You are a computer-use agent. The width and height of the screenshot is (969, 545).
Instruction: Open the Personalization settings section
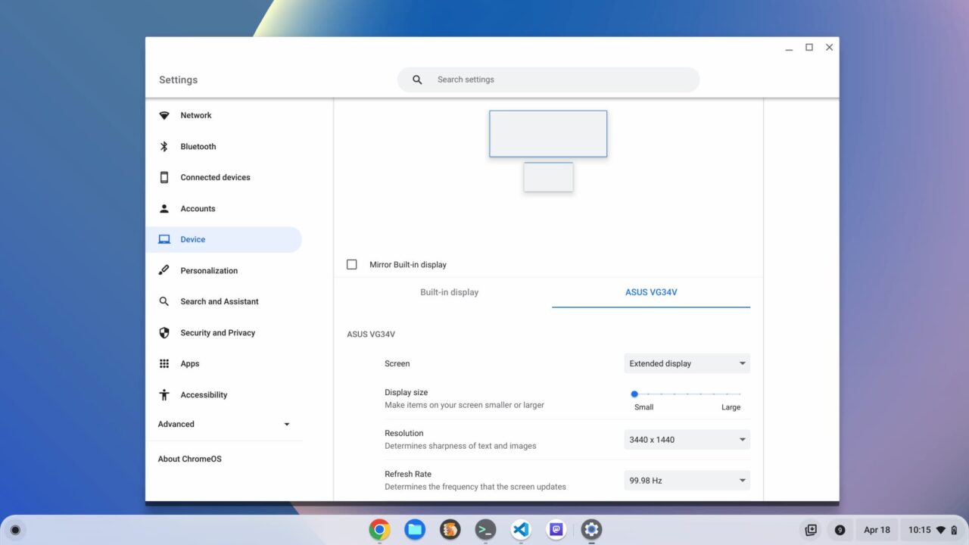(x=224, y=270)
